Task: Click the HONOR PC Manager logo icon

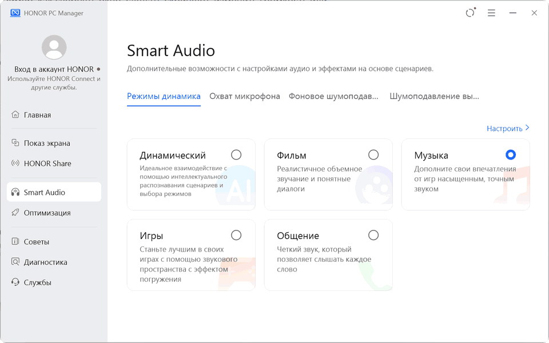Action: pyautogui.click(x=15, y=13)
